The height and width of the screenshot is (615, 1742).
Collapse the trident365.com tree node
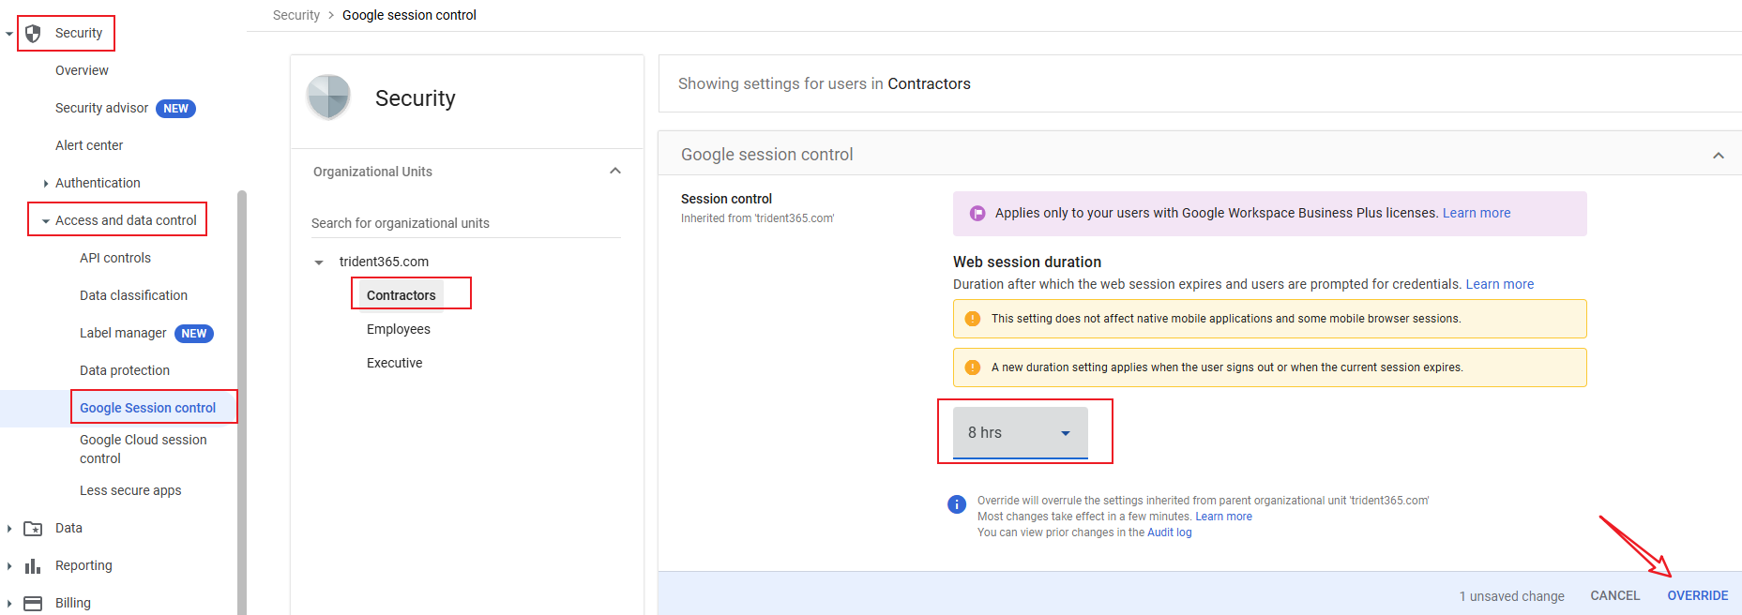coord(319,262)
